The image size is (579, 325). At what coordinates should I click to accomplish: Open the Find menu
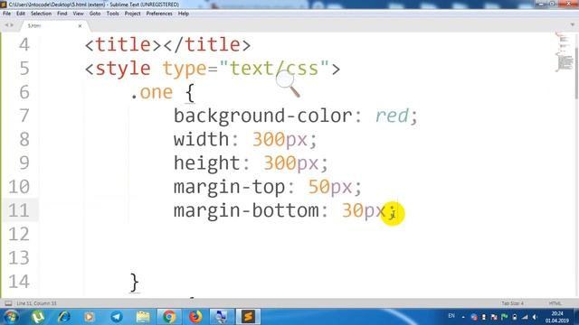(x=62, y=14)
